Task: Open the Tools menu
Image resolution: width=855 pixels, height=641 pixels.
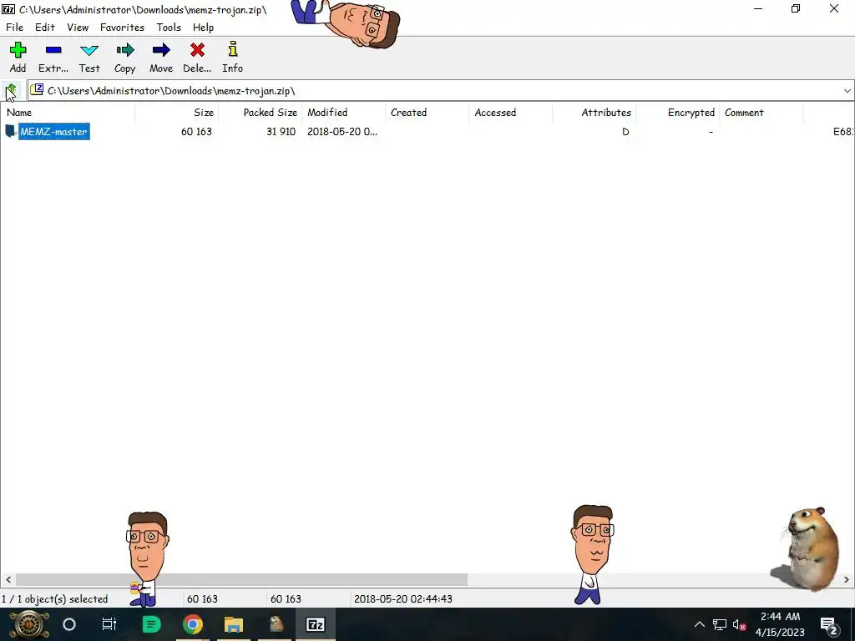Action: click(169, 28)
